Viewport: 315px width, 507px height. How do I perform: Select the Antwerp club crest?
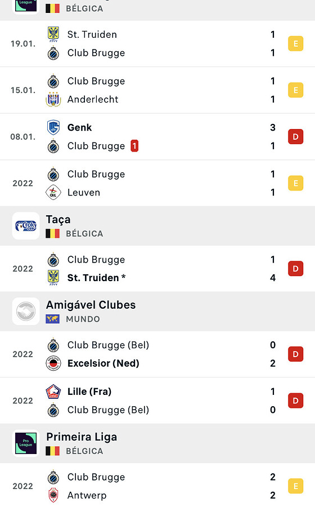pos(53,495)
